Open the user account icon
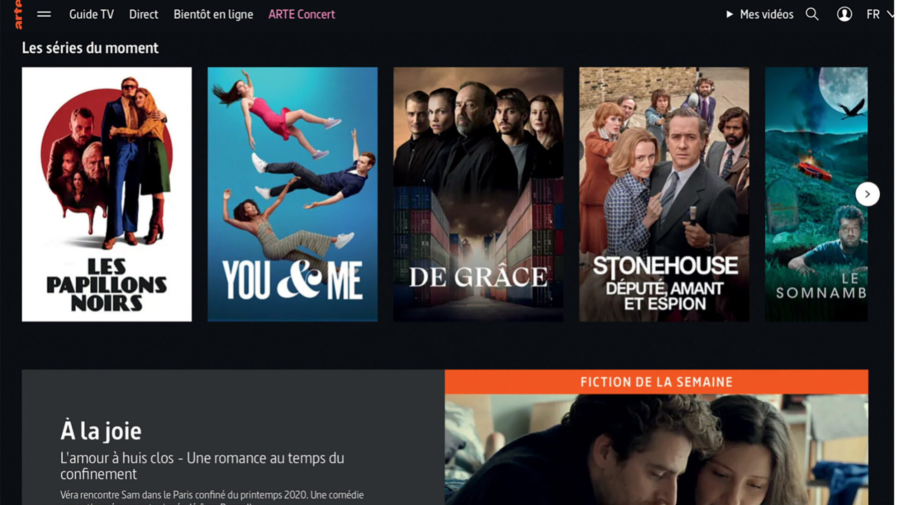Viewport: 897px width, 505px height. click(x=844, y=14)
